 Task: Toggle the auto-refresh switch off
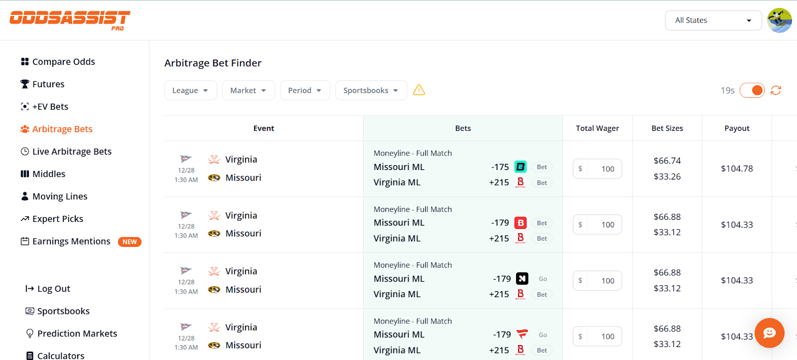pyautogui.click(x=752, y=90)
